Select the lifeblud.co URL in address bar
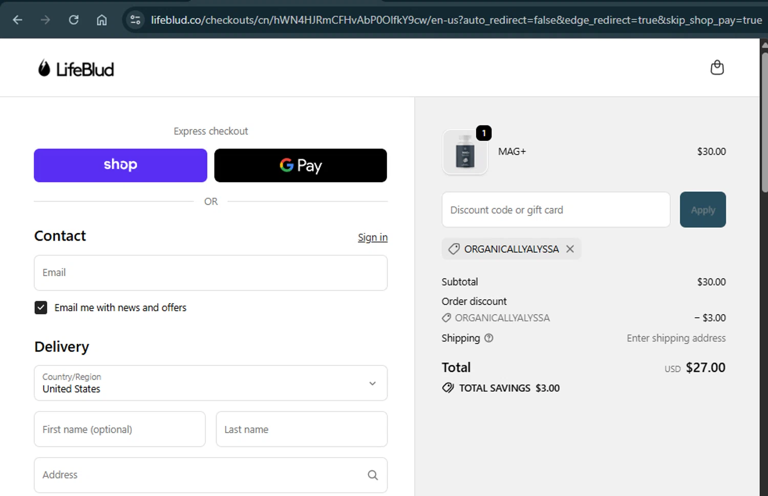768x496 pixels. (456, 20)
